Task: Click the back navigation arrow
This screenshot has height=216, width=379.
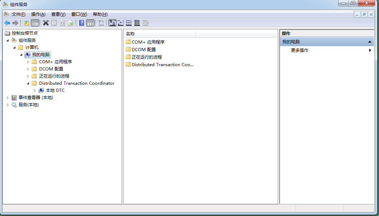Action: pyautogui.click(x=7, y=23)
